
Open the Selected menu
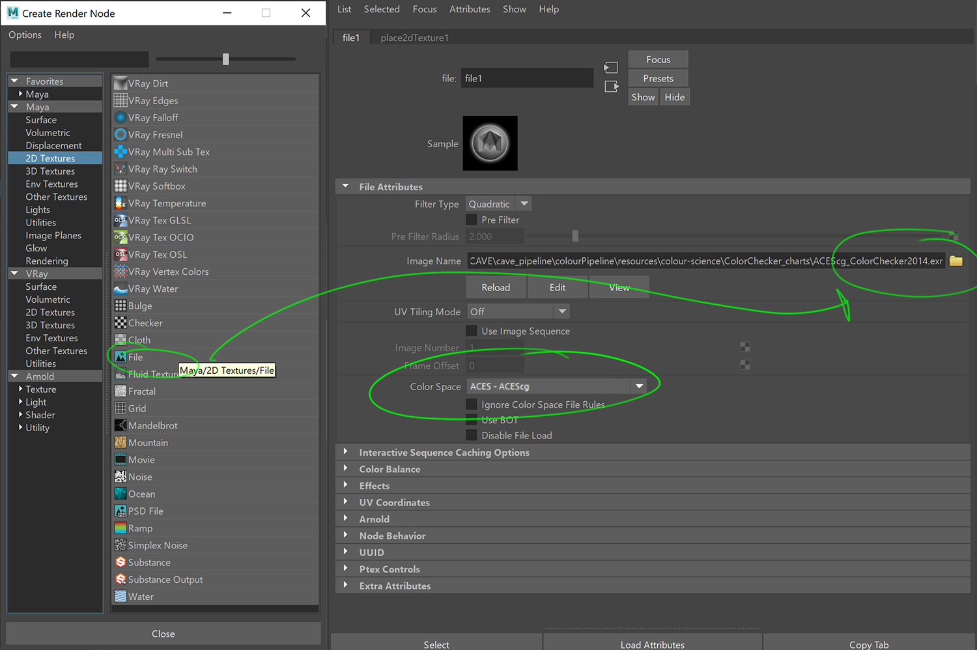pyautogui.click(x=382, y=9)
